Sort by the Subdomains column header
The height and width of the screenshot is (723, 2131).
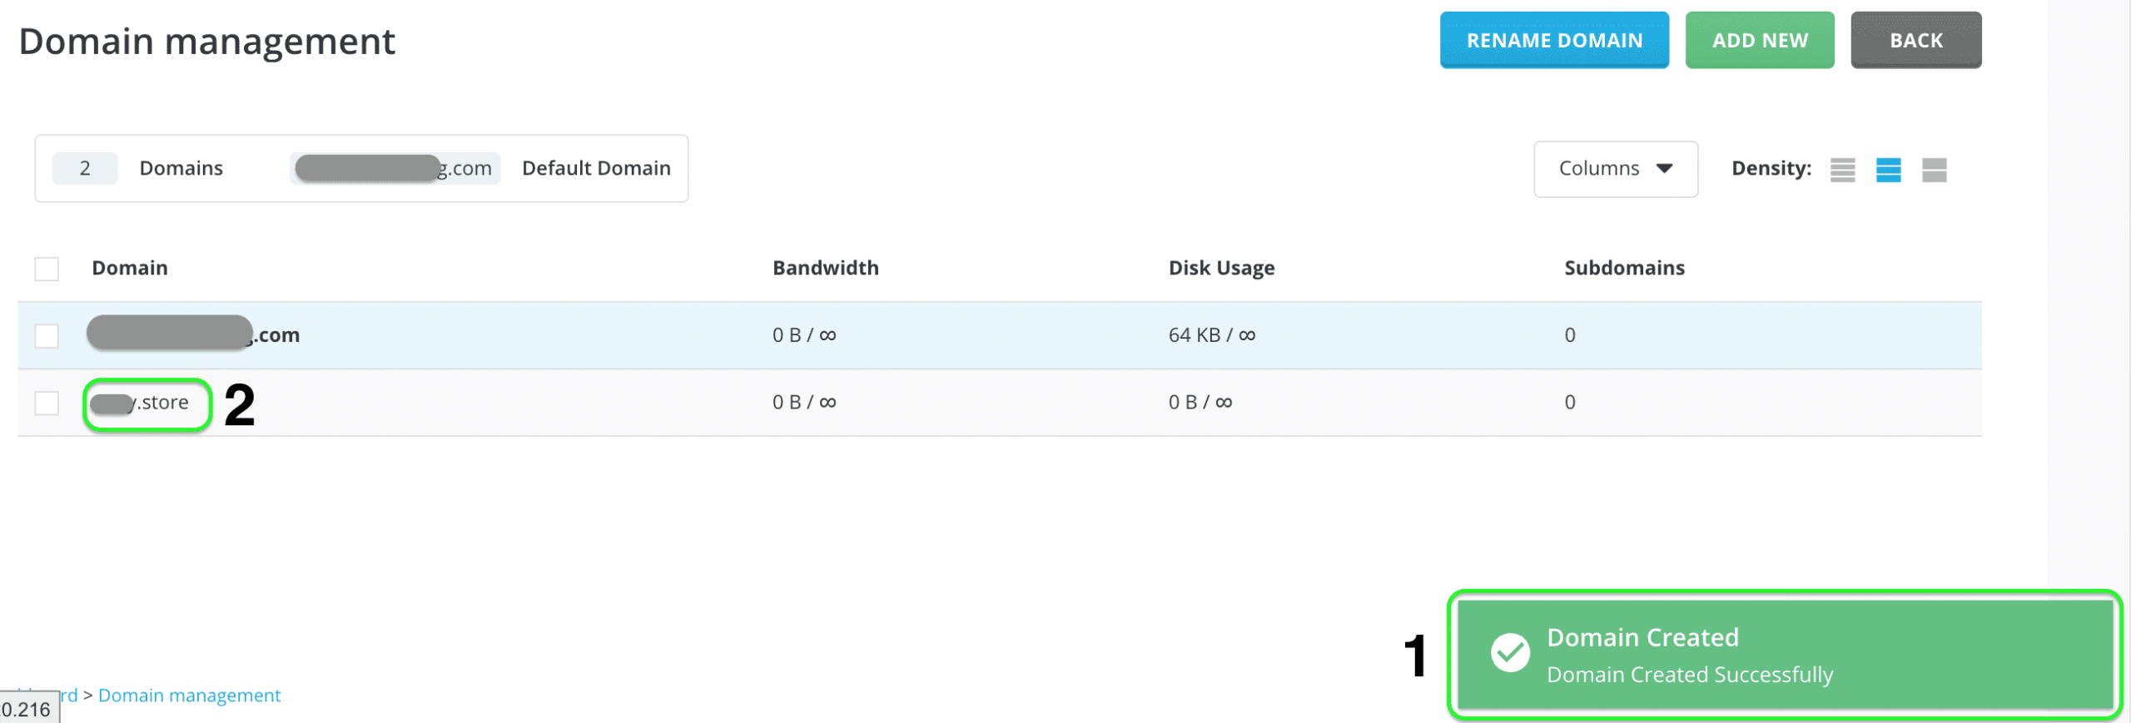pyautogui.click(x=1624, y=268)
